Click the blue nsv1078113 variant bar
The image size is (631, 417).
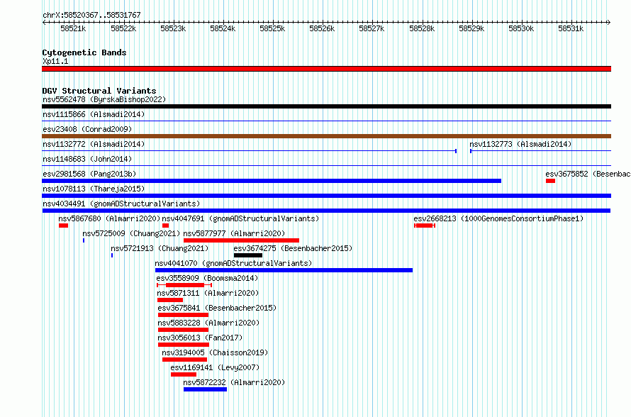click(326, 196)
